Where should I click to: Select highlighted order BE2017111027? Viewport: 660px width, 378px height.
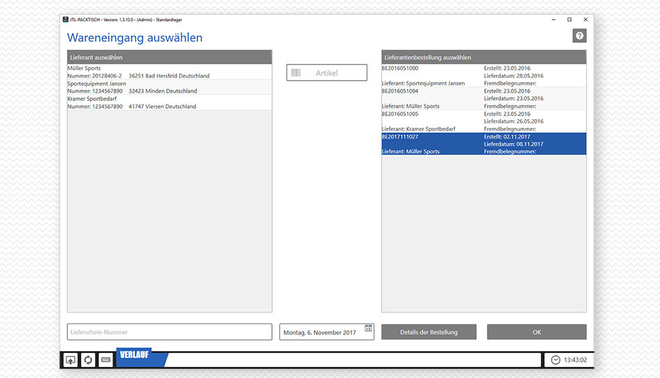(484, 144)
